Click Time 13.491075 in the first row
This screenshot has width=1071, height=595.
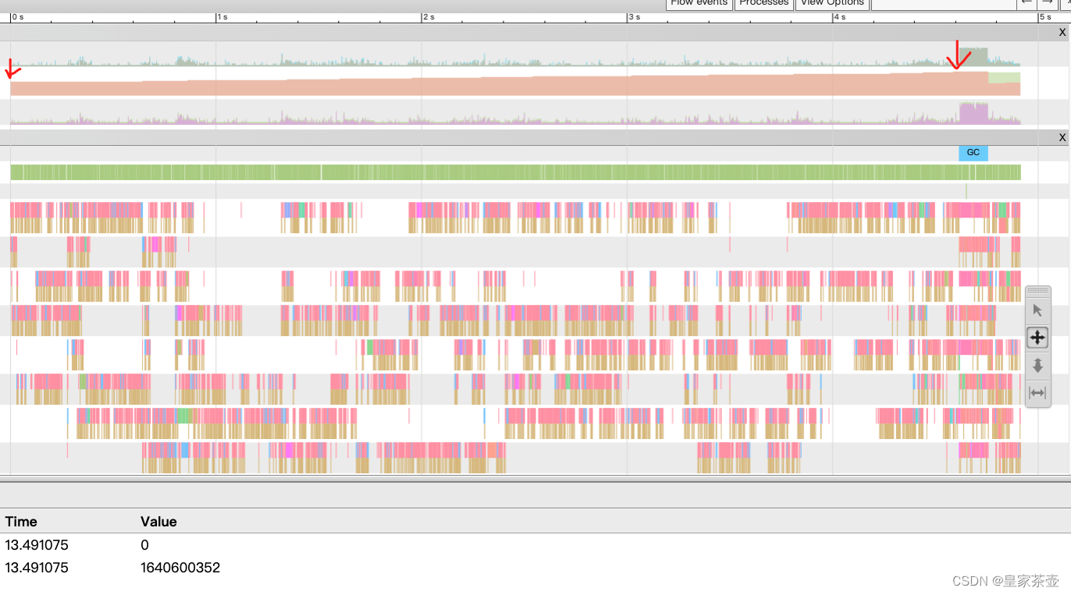pyautogui.click(x=37, y=545)
